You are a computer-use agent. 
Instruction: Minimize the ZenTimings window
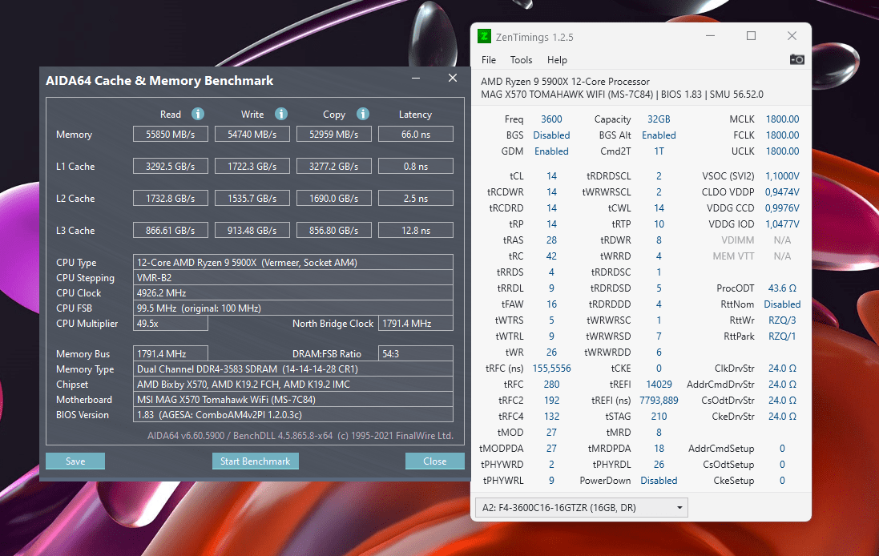click(710, 36)
